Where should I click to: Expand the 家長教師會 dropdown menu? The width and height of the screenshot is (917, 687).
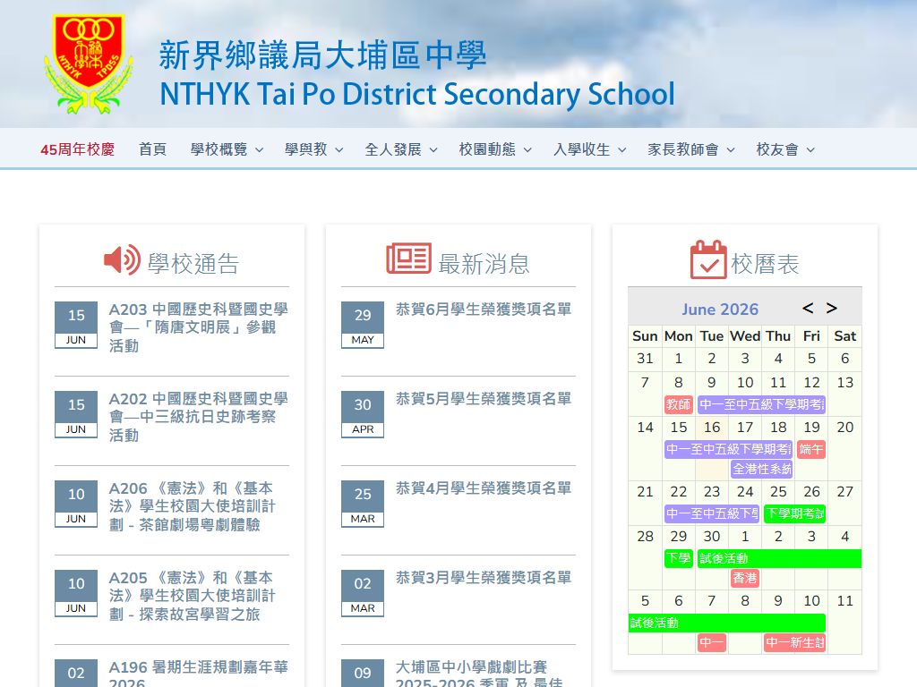pyautogui.click(x=691, y=149)
